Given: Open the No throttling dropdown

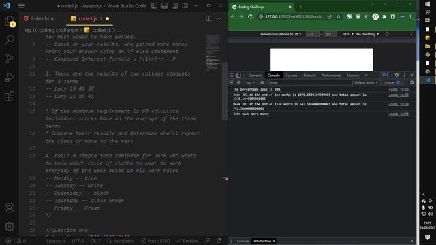Looking at the screenshot, I should (x=367, y=34).
